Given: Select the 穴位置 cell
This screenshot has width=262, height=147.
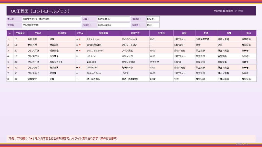Looking at the screenshot, I should [x=62, y=73].
